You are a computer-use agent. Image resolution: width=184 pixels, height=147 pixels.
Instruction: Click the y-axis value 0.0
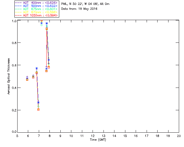click(x=14, y=132)
